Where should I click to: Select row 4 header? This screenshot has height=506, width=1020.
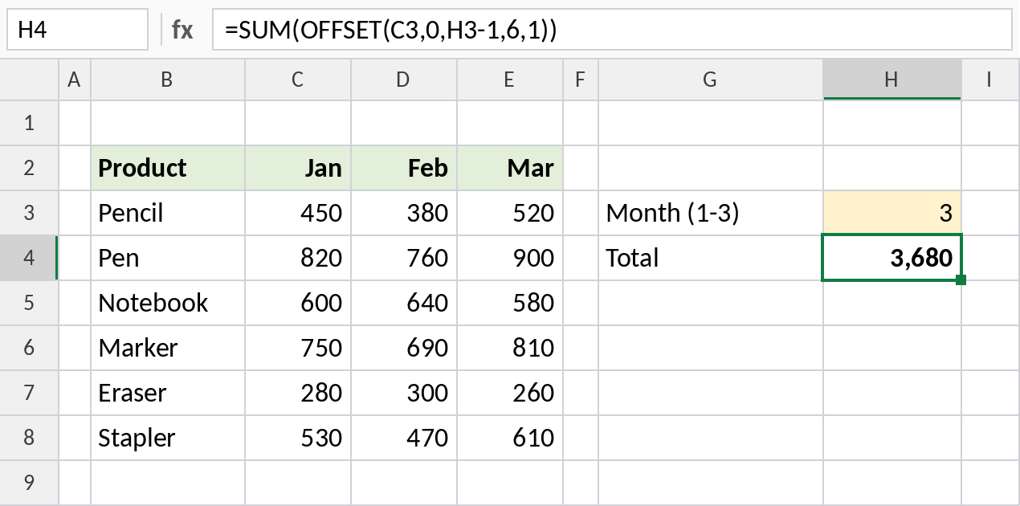click(x=30, y=258)
